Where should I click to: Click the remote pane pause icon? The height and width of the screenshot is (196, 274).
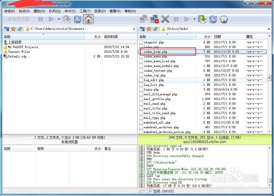176,19
